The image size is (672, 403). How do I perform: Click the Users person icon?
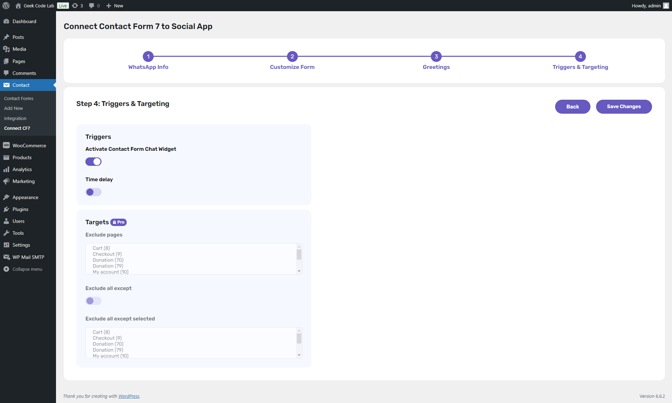click(x=6, y=221)
